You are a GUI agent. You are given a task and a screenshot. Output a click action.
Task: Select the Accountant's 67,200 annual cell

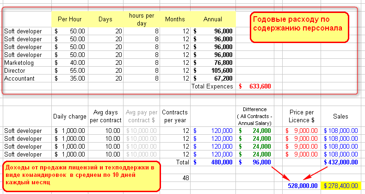(213, 78)
